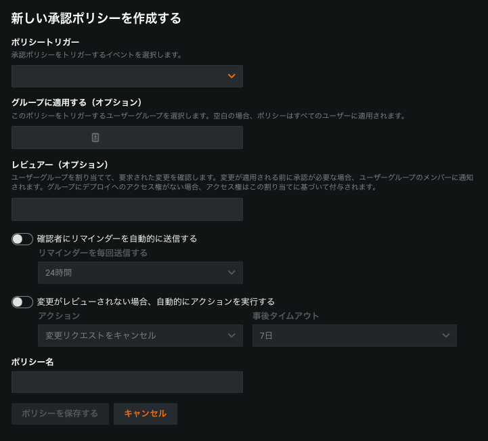Screen dimensions: 488x441
Task: Click the chevron arrow beside 7日
Action: tap(445, 335)
